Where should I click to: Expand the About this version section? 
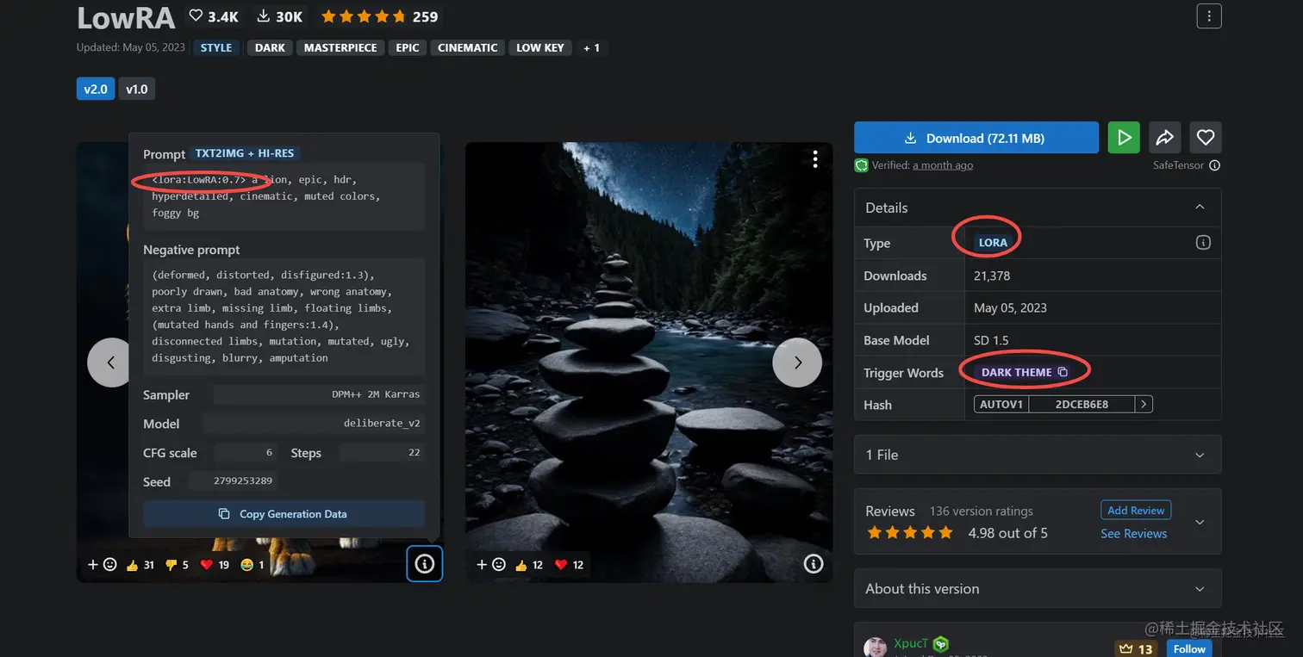point(1038,589)
